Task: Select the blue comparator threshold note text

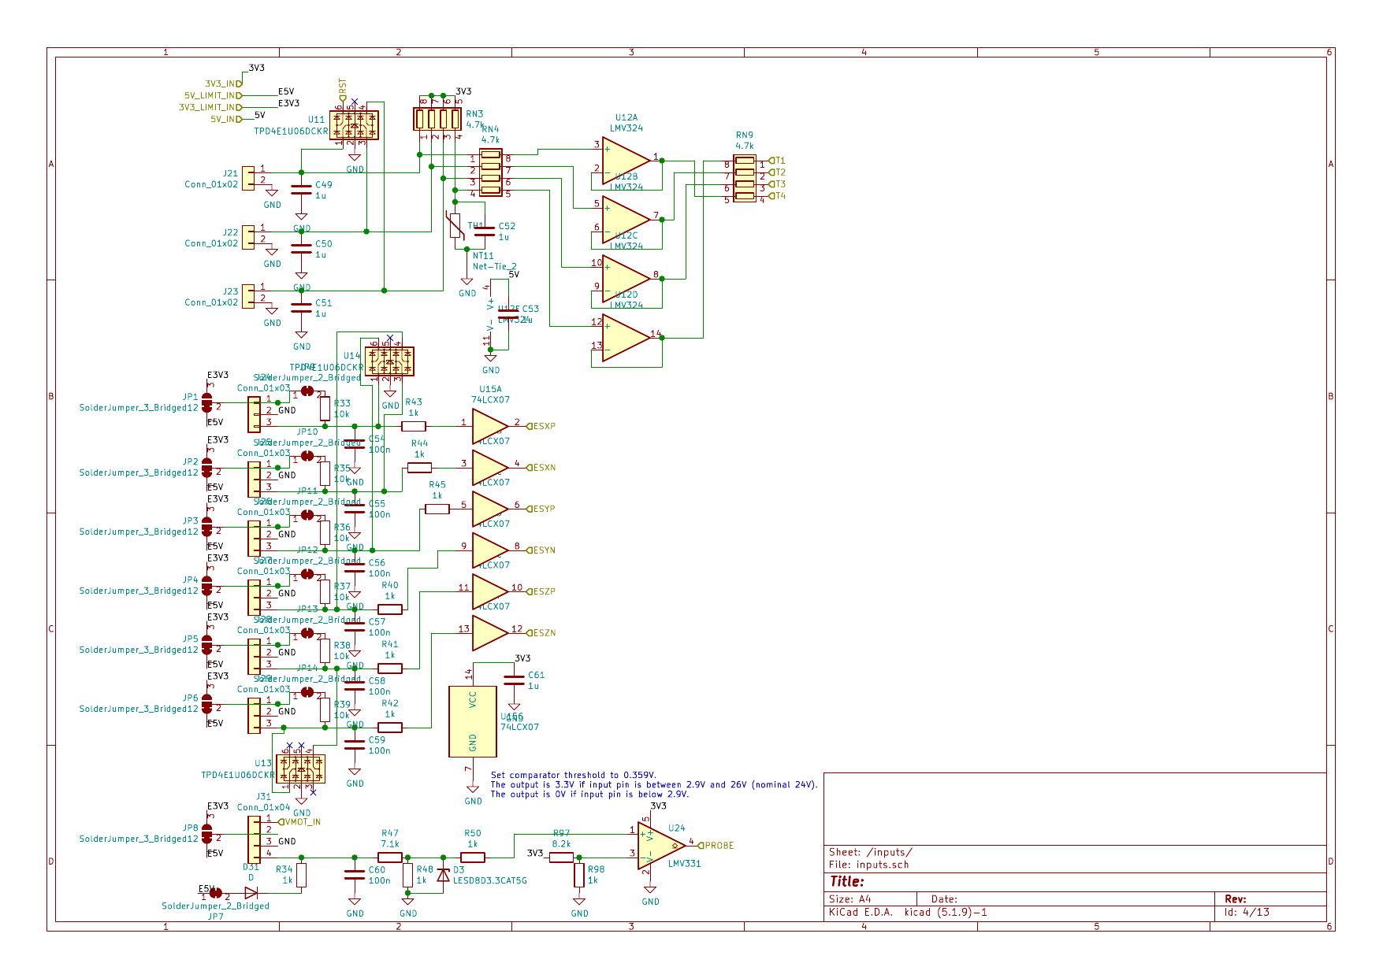Action: tap(653, 785)
